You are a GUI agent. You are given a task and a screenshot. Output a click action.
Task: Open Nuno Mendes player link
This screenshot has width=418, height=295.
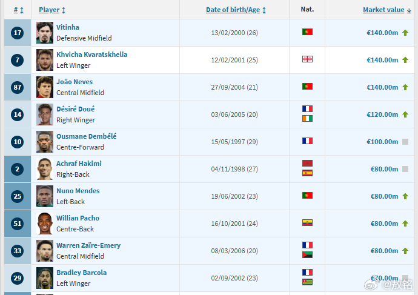click(x=78, y=191)
